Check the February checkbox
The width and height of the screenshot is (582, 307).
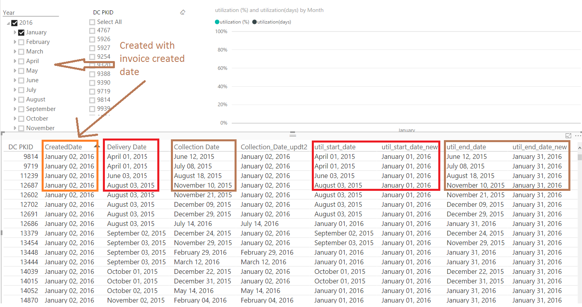(x=22, y=42)
